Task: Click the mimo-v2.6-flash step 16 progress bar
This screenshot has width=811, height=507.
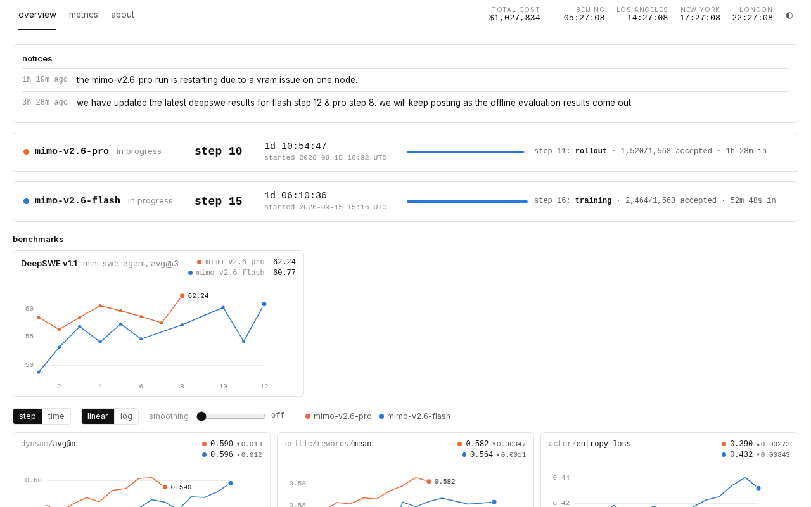Action: [x=467, y=202]
